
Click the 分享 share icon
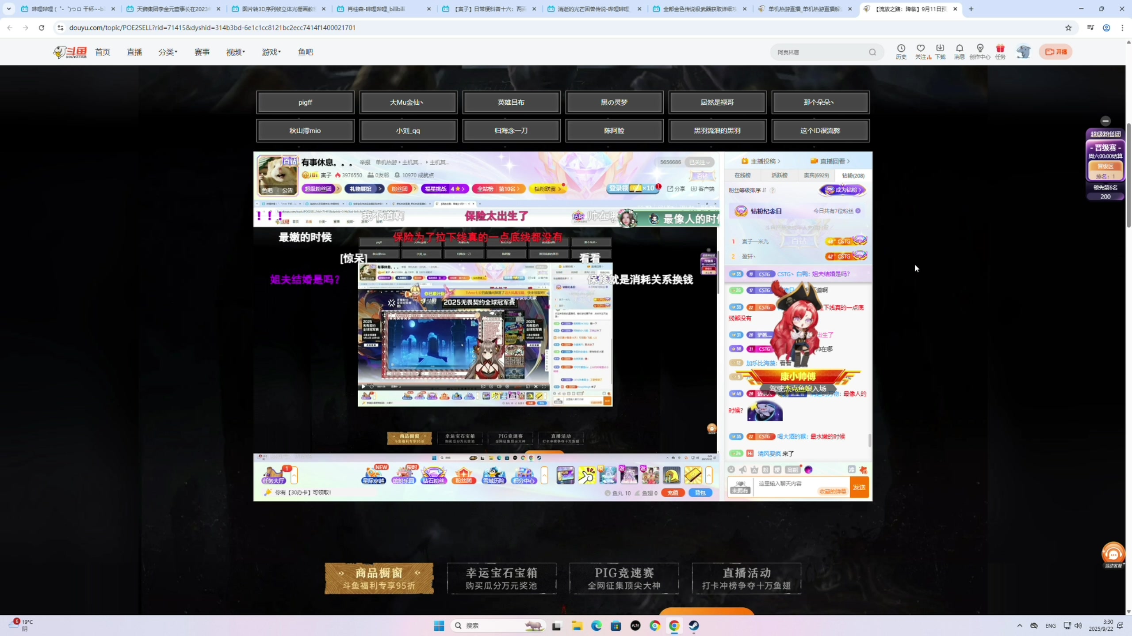pos(676,189)
